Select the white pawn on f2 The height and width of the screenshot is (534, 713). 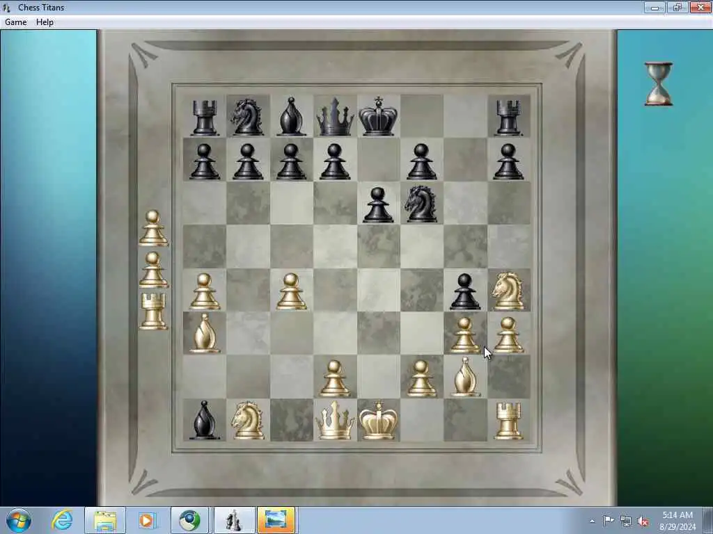point(421,379)
